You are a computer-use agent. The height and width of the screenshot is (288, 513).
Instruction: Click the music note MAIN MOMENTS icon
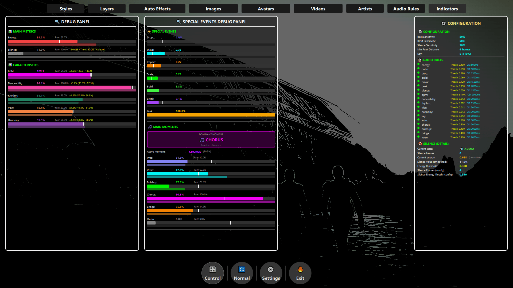click(150, 127)
